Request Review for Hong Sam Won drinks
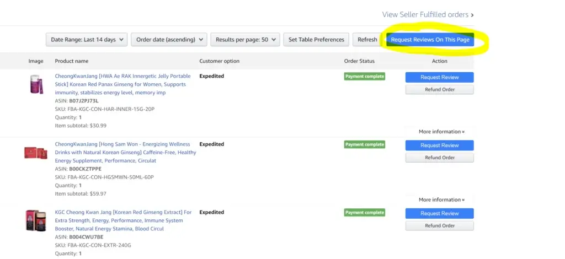Viewport: 565px width, 259px height. pos(439,145)
